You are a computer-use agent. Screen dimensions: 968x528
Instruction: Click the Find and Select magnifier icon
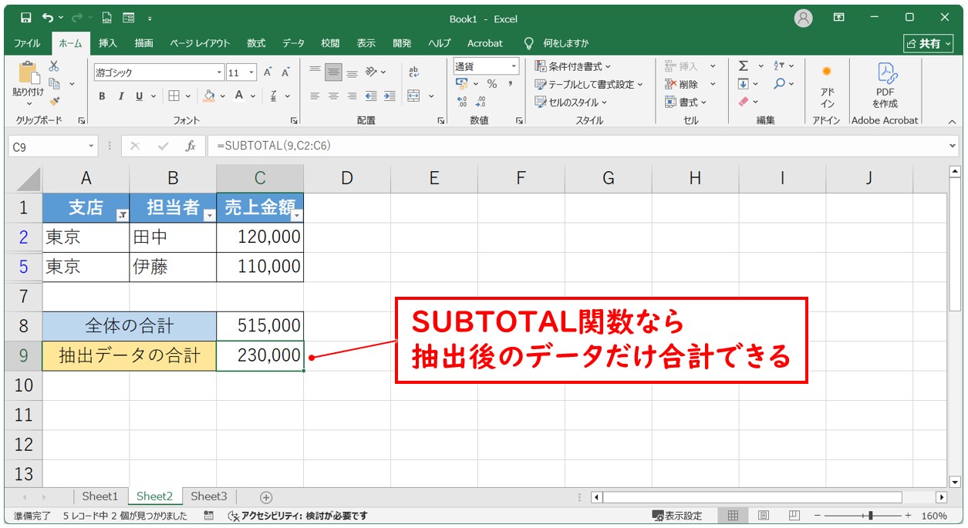[780, 84]
